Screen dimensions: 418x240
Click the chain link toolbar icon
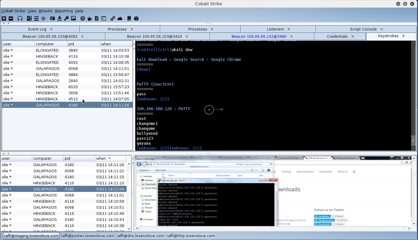(113, 18)
